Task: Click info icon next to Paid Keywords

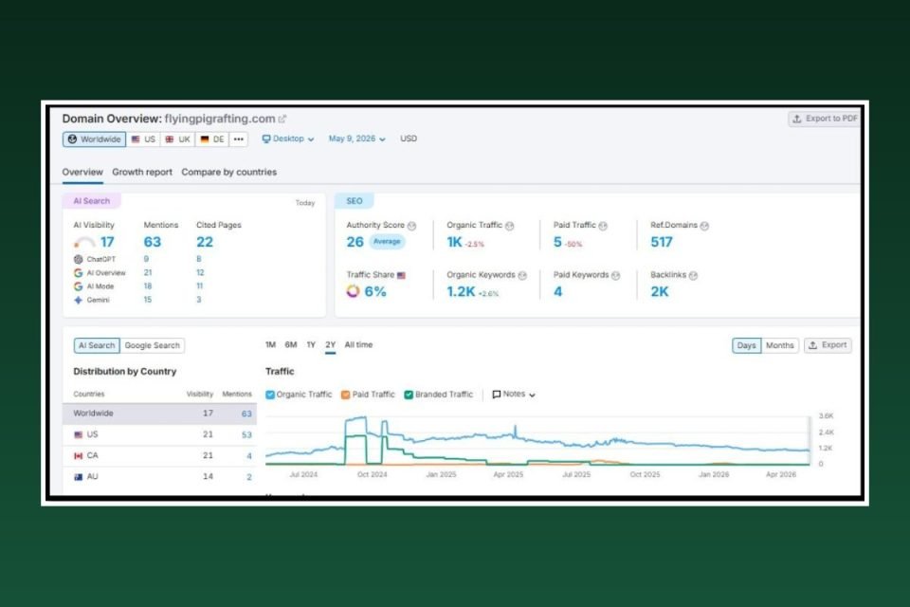Action: point(616,276)
